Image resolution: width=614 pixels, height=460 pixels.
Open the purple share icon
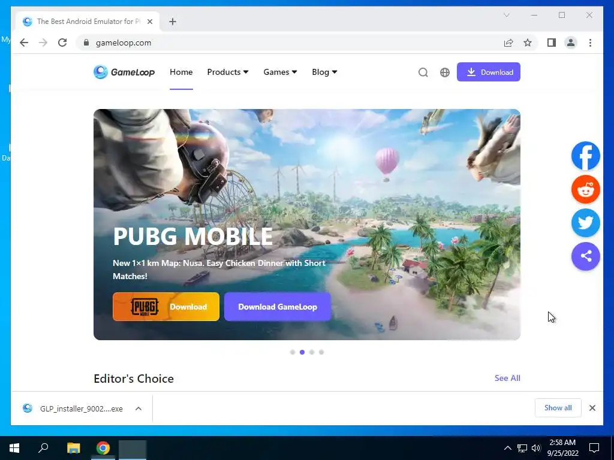tap(585, 256)
